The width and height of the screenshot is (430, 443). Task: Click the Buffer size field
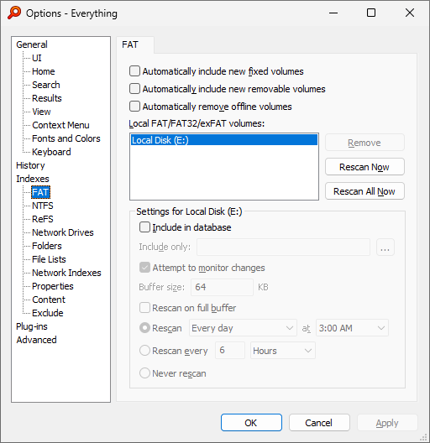point(222,287)
